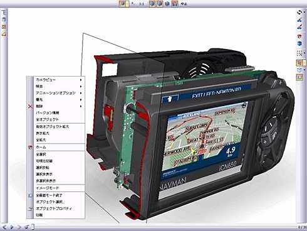Screen dimensions: 307x231
Task: Toggle the second highlighted cube icon in top toolbar
Action: 160,4
